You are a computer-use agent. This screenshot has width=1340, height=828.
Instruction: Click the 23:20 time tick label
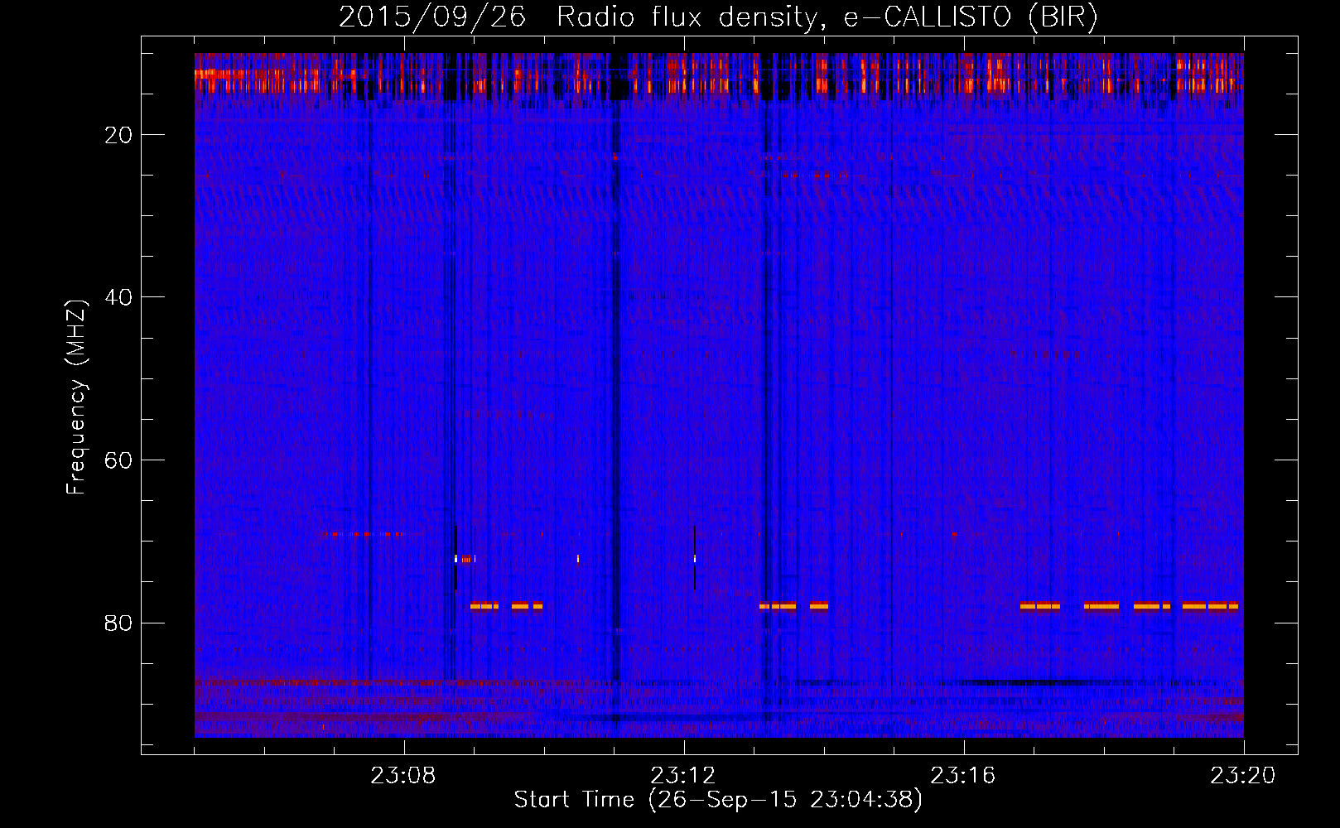click(1243, 776)
